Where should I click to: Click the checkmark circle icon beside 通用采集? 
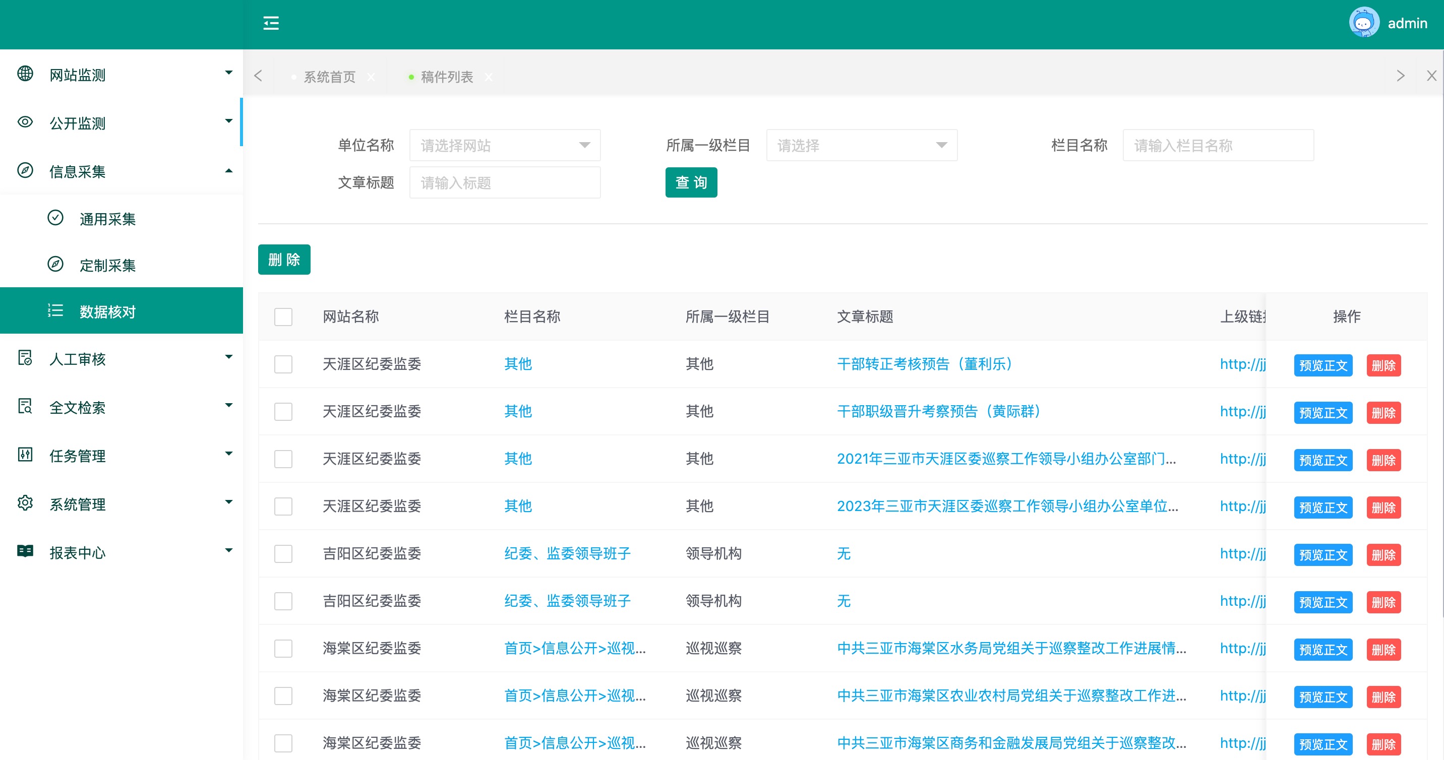[55, 217]
